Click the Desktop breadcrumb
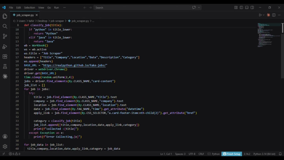Screen dimensions: 284x160 (x=42, y=21)
